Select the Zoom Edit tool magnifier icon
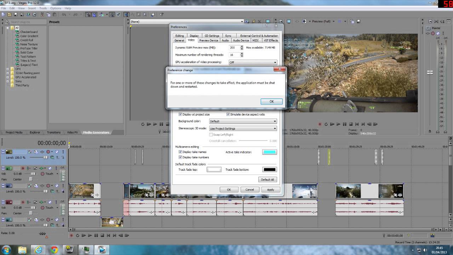 (x=144, y=15)
